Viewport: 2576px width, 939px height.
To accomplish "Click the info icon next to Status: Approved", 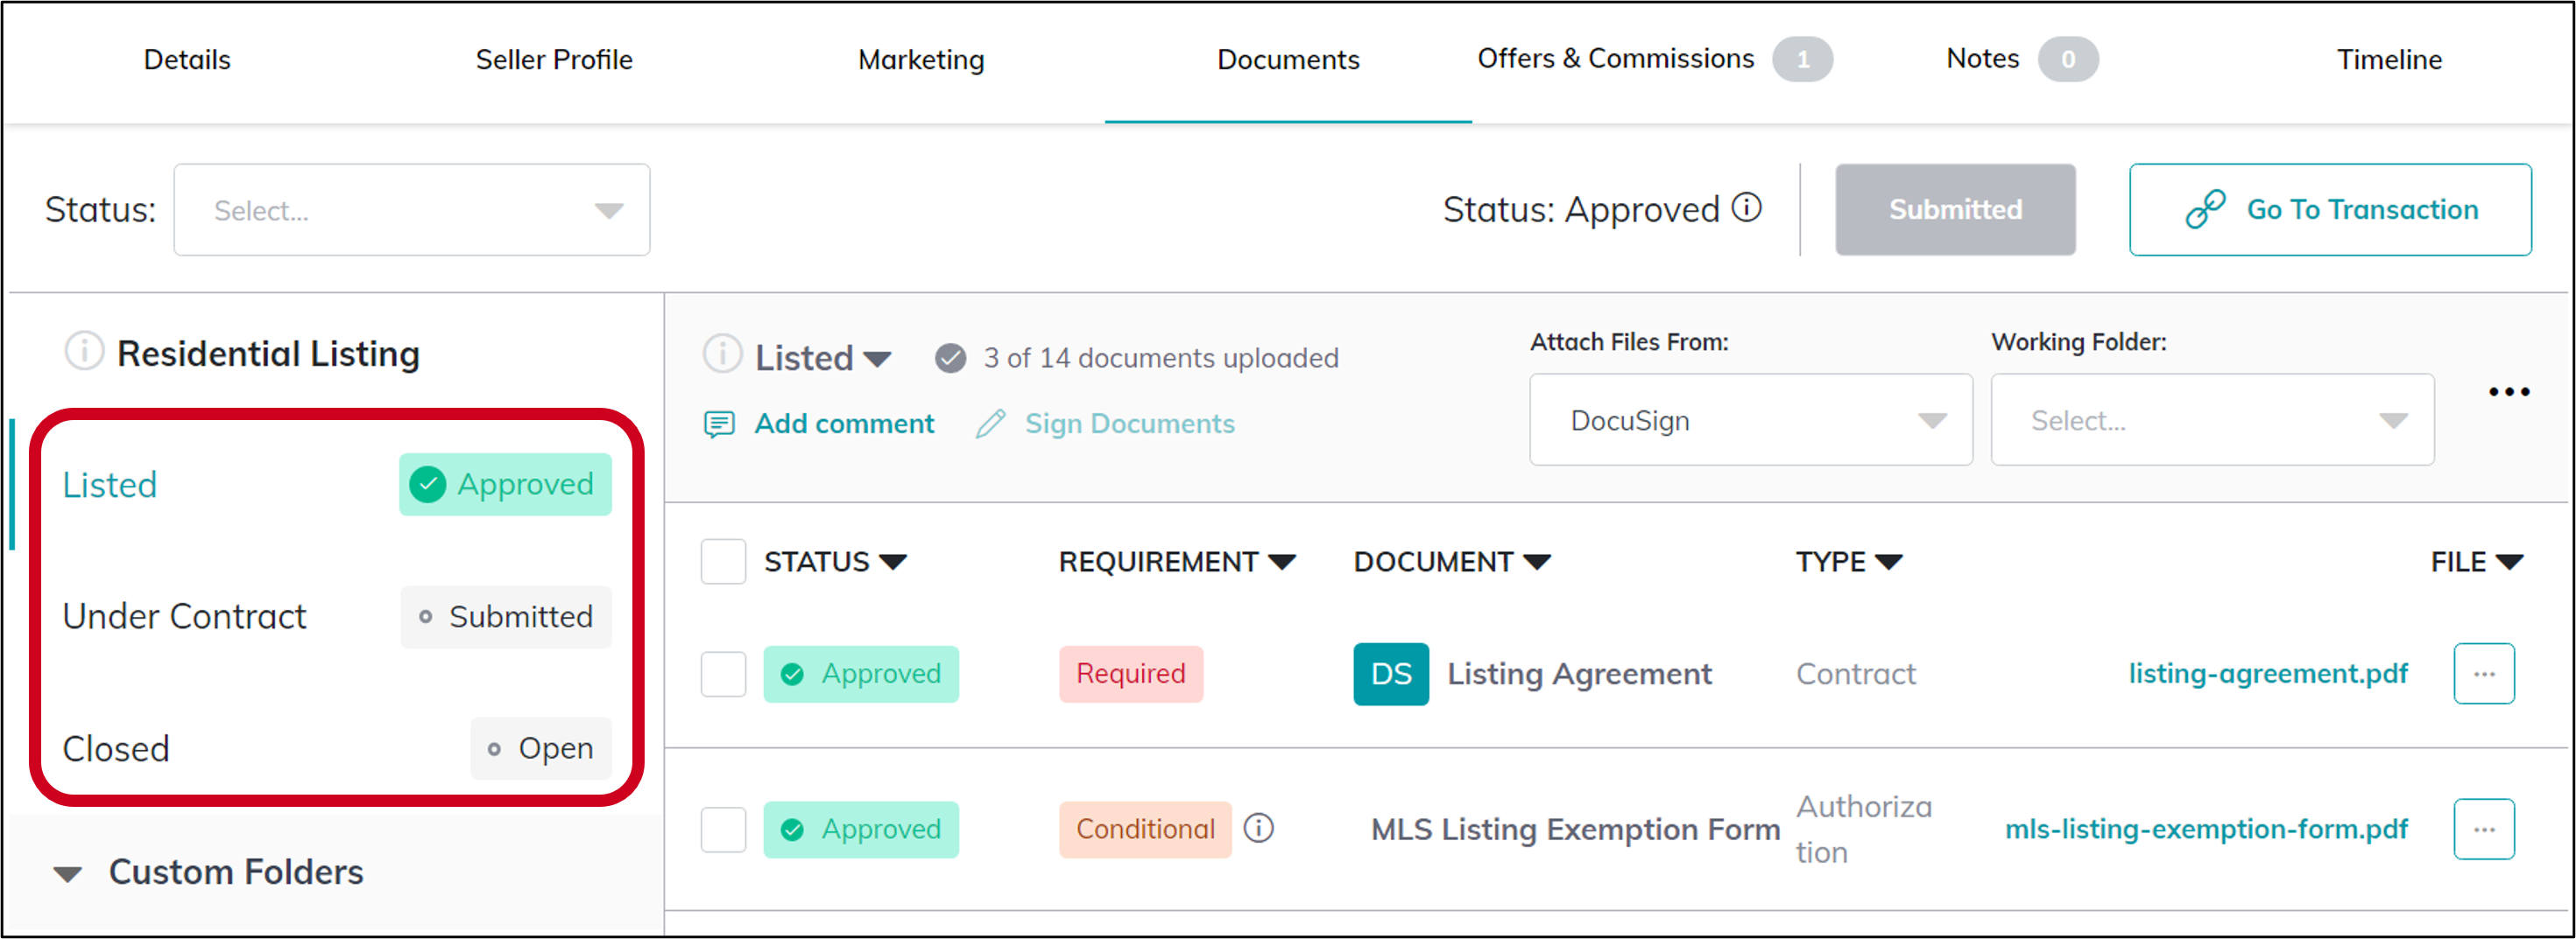I will click(x=1746, y=209).
